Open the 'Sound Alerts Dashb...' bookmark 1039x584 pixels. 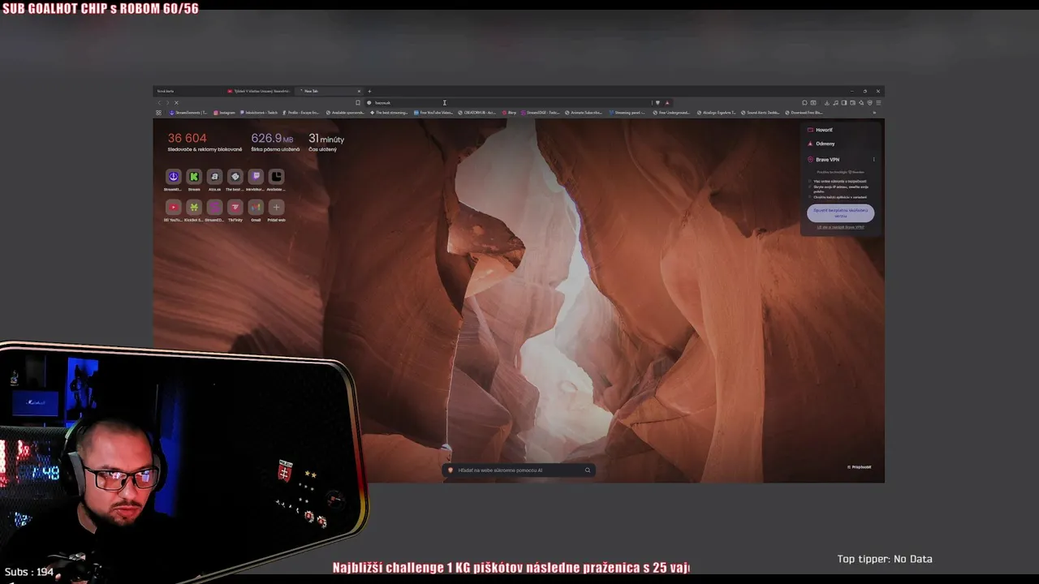point(760,113)
